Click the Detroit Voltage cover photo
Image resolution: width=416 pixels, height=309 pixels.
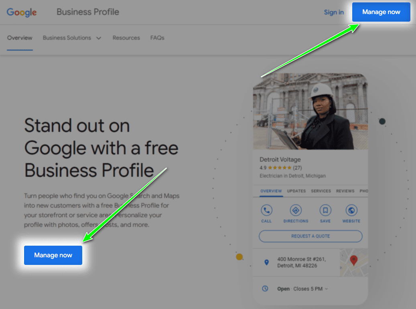(x=310, y=111)
